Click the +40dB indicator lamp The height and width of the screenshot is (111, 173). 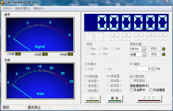point(70,54)
